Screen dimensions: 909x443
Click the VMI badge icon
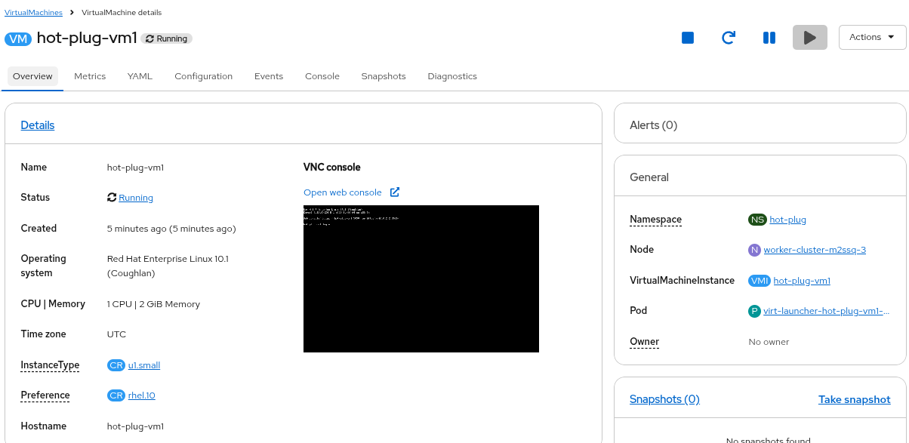[x=760, y=281]
